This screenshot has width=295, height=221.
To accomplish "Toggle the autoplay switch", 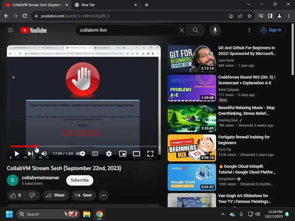I will click(x=80, y=154).
